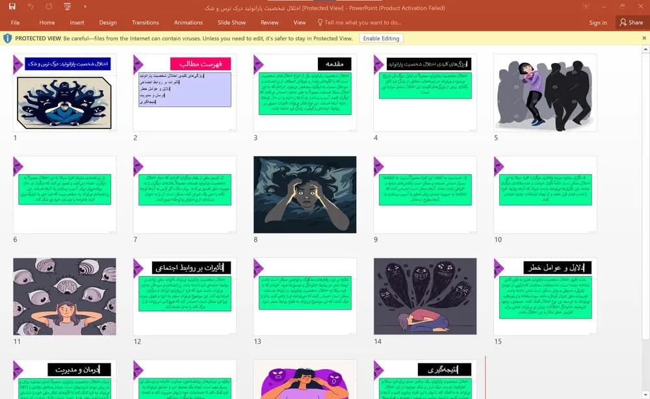Select slide 13 thumbnail
This screenshot has height=399, width=650.
tap(305, 296)
